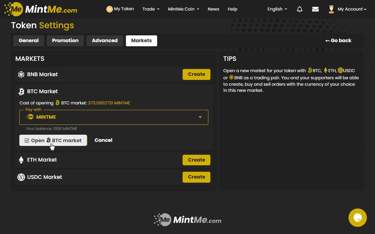Click the notifications bell icon
Viewport: 375px width, 234px height.
(x=299, y=9)
